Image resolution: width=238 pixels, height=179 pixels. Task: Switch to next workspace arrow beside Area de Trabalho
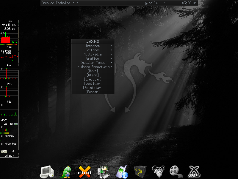[x=78, y=3]
